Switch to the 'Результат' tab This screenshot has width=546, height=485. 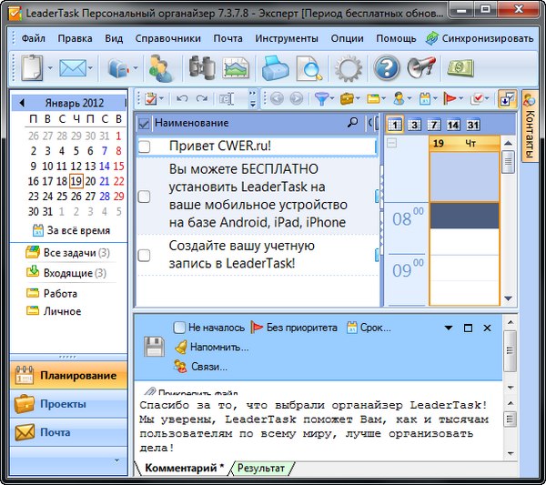pyautogui.click(x=260, y=469)
